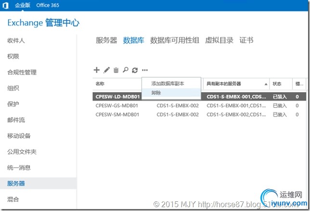
Task: Open 统一消息 in sidebar
Action: point(19,168)
